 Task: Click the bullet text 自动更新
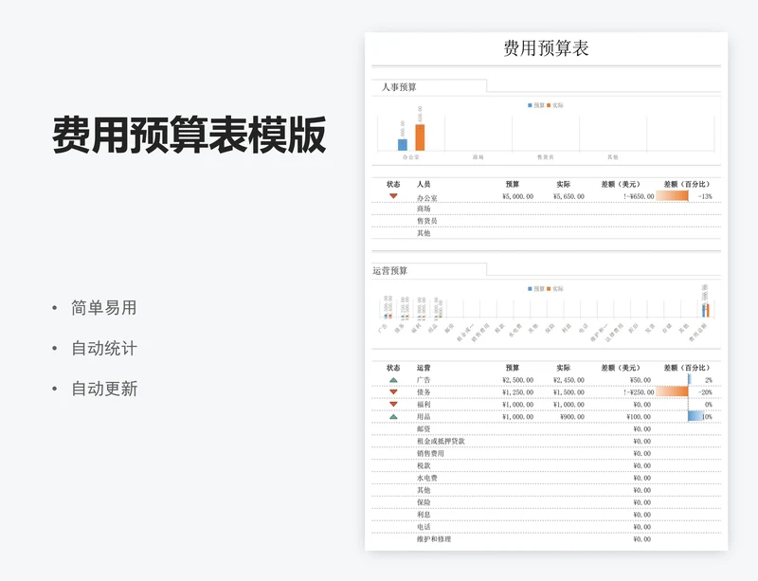pos(104,389)
